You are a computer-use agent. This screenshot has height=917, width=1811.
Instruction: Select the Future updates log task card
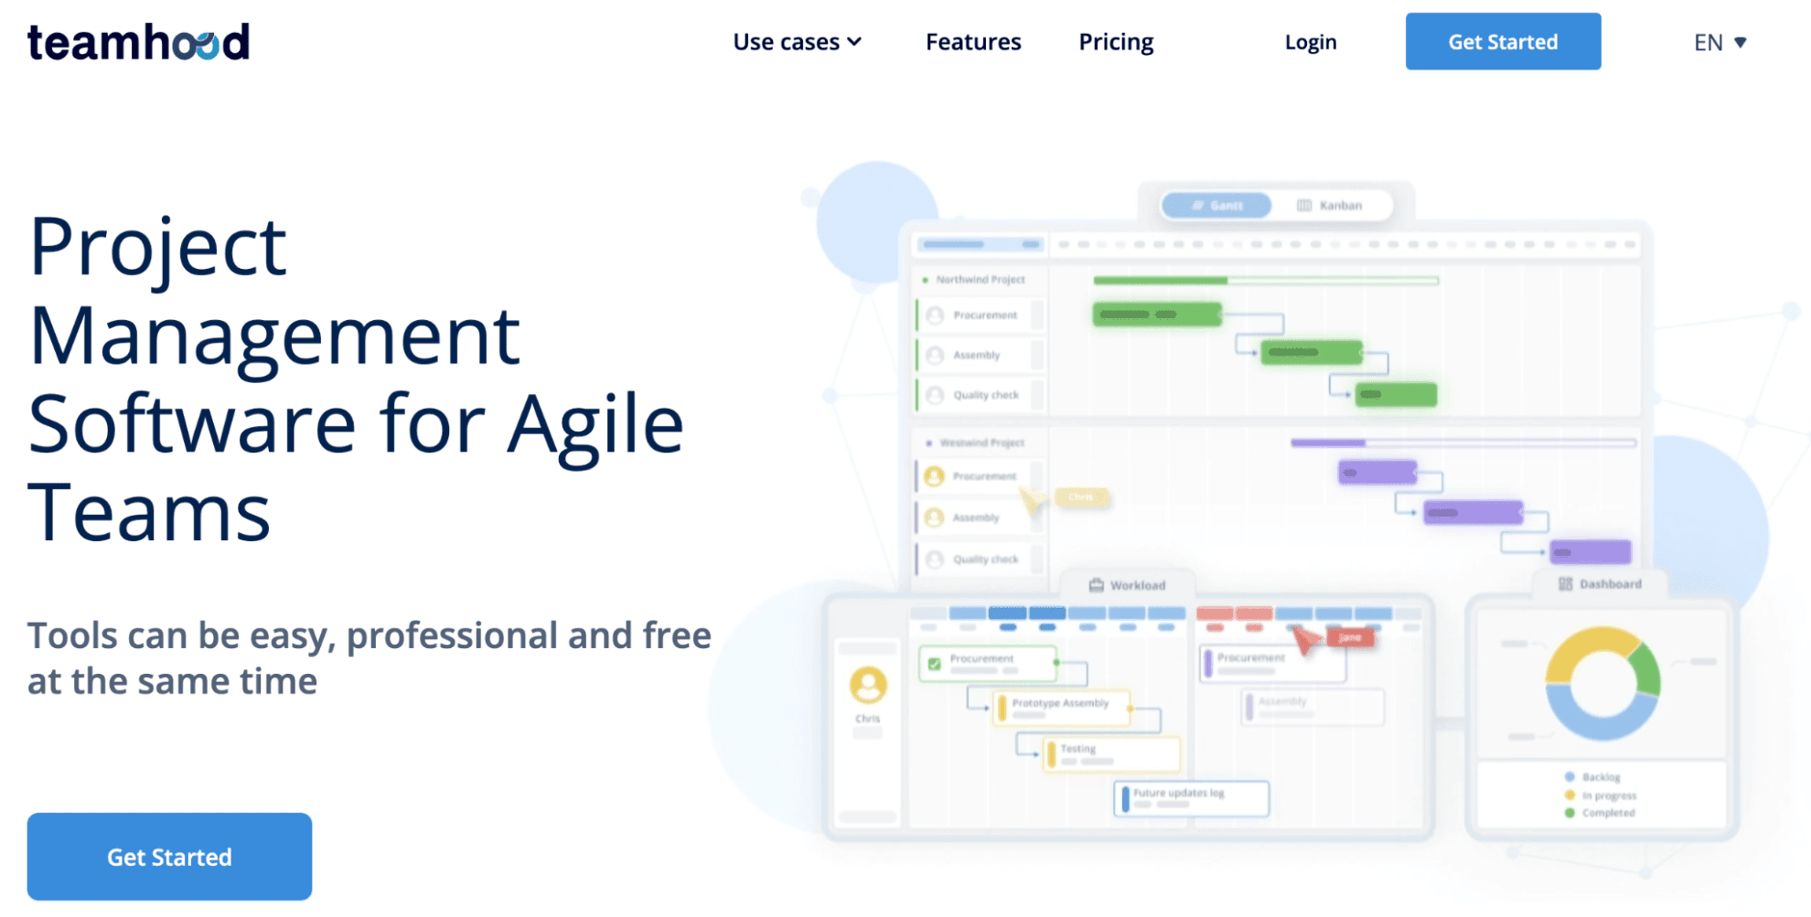coord(1191,798)
